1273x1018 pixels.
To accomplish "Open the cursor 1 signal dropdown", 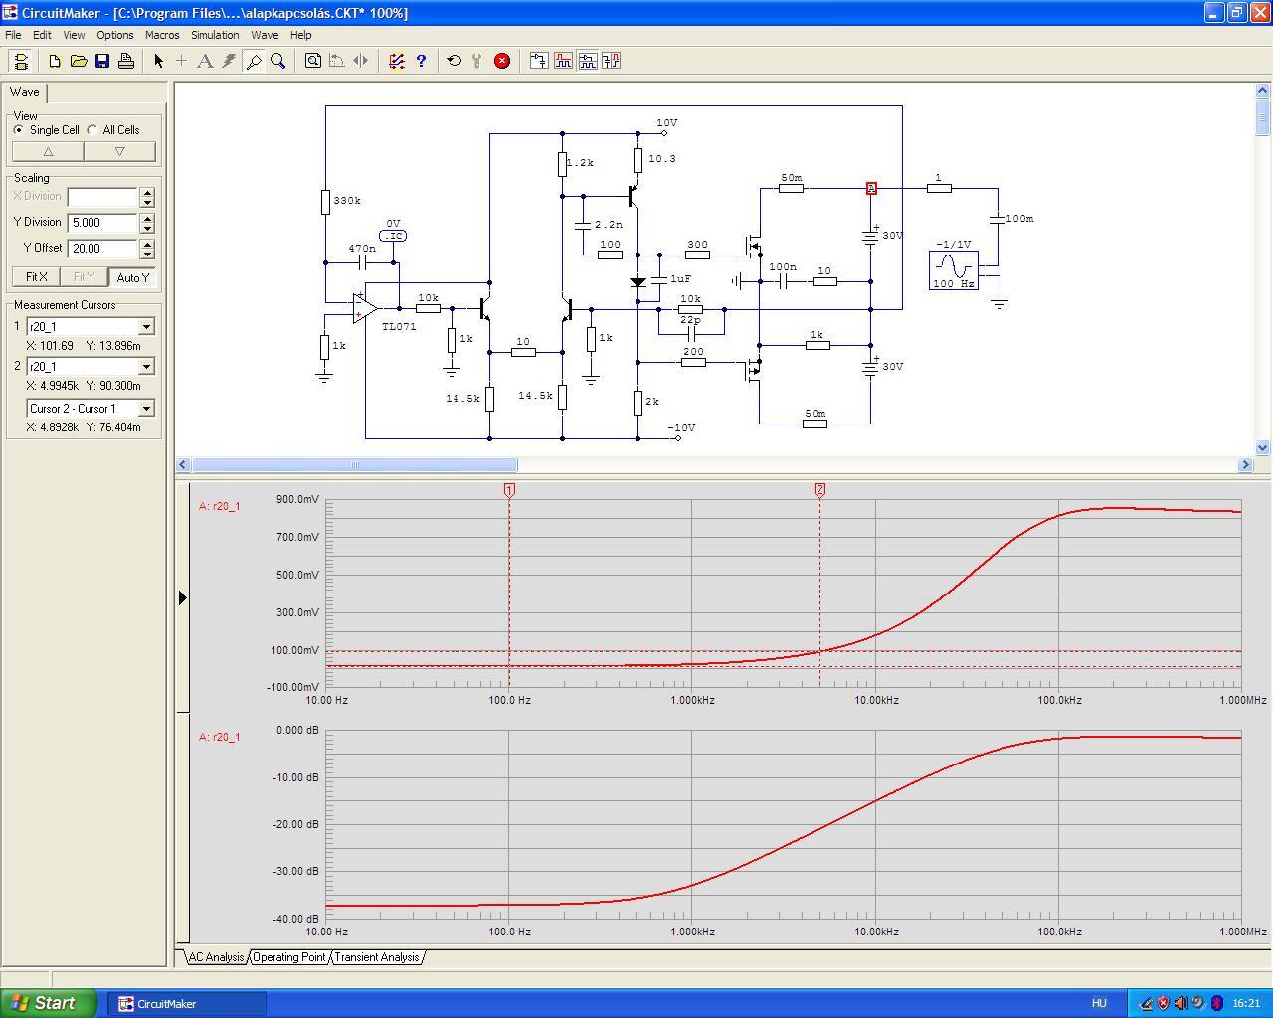I will [x=146, y=327].
